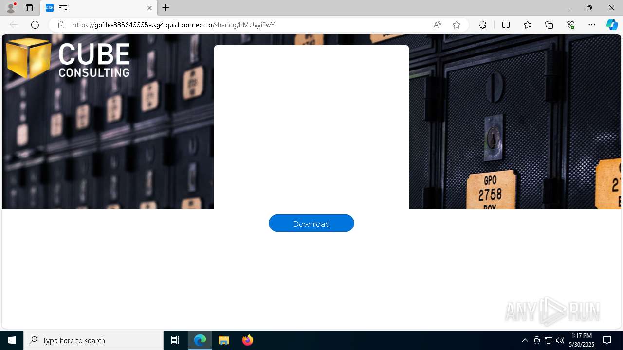Screen dimensions: 623x350
Task: Click the white file preview panel
Action: tap(311, 127)
